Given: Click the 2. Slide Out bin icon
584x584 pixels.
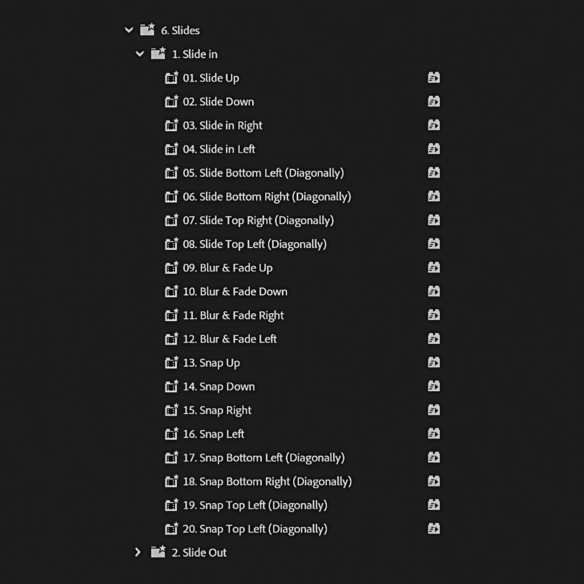Looking at the screenshot, I should tap(158, 552).
